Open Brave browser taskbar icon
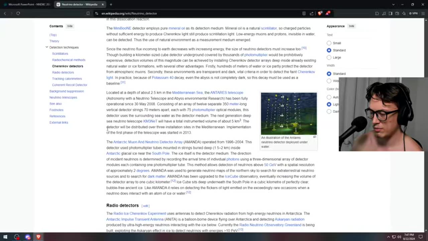Screen dimensions: 428x241 pyautogui.click(x=38, y=237)
